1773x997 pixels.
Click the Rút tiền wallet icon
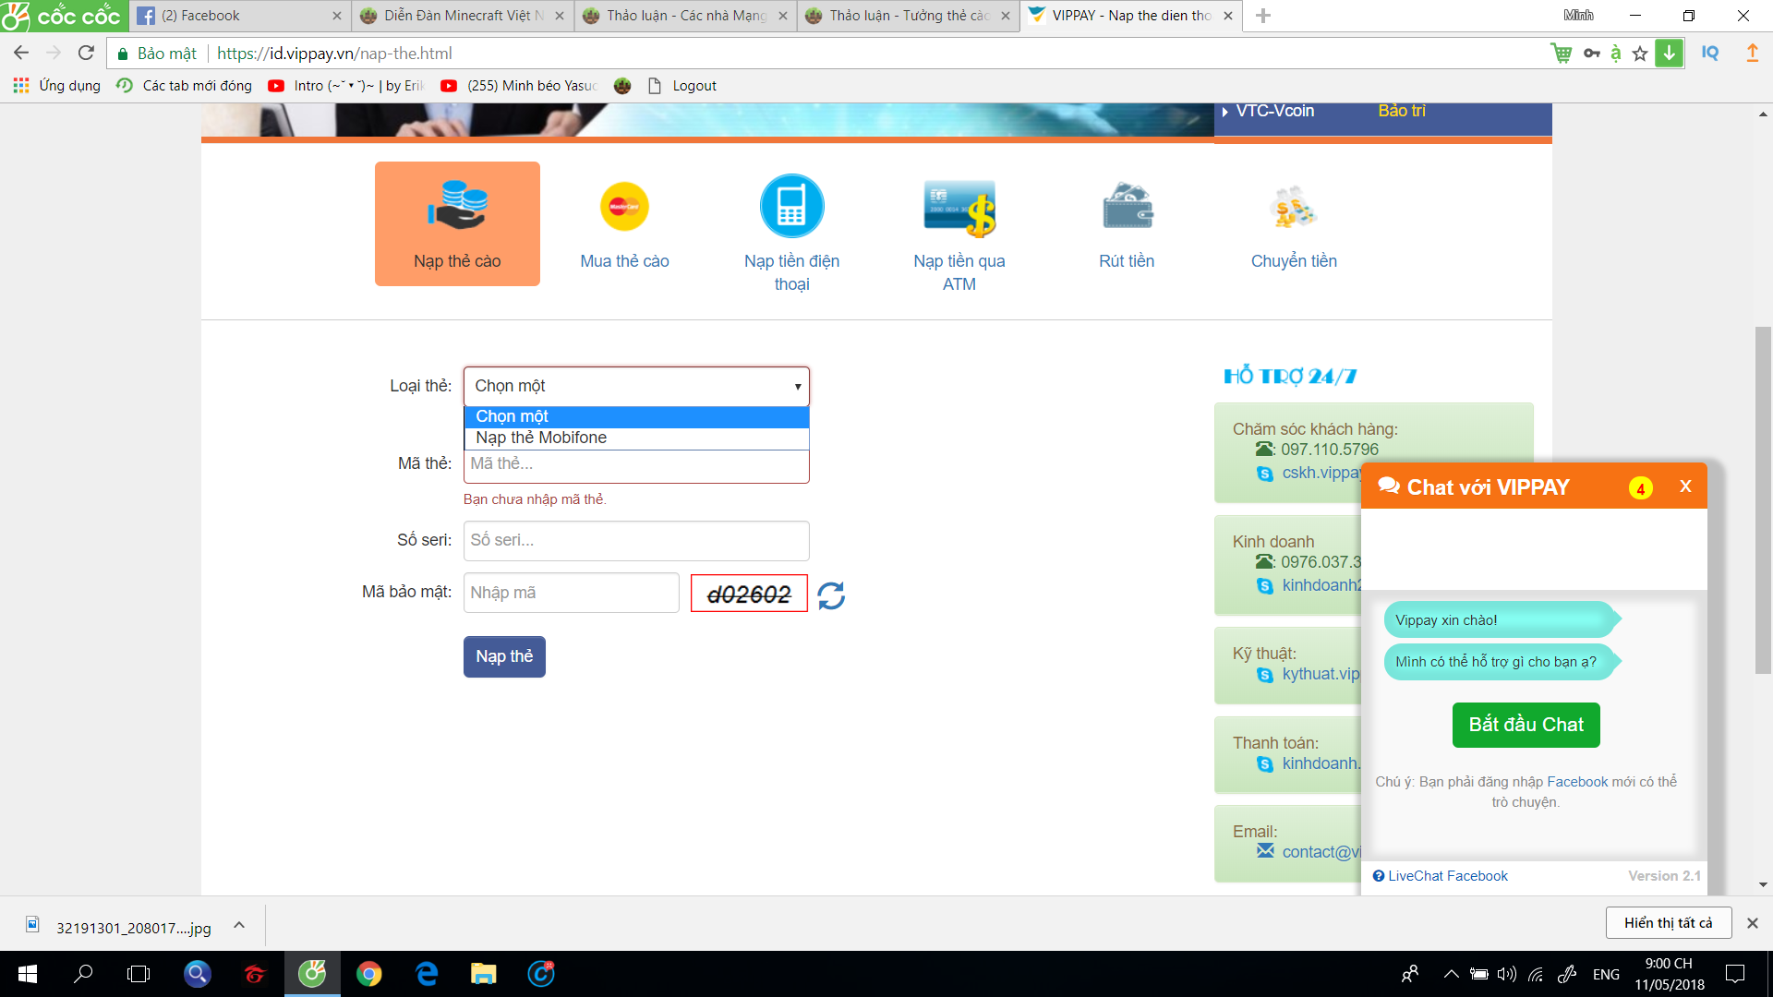point(1127,207)
